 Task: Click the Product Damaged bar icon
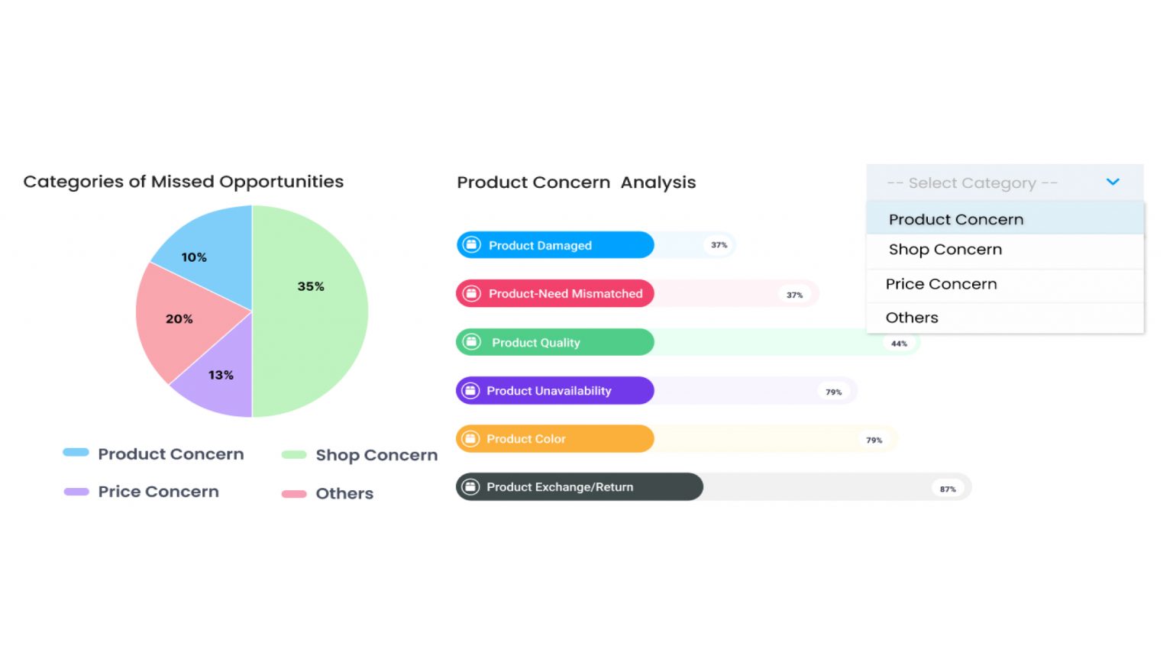point(472,245)
